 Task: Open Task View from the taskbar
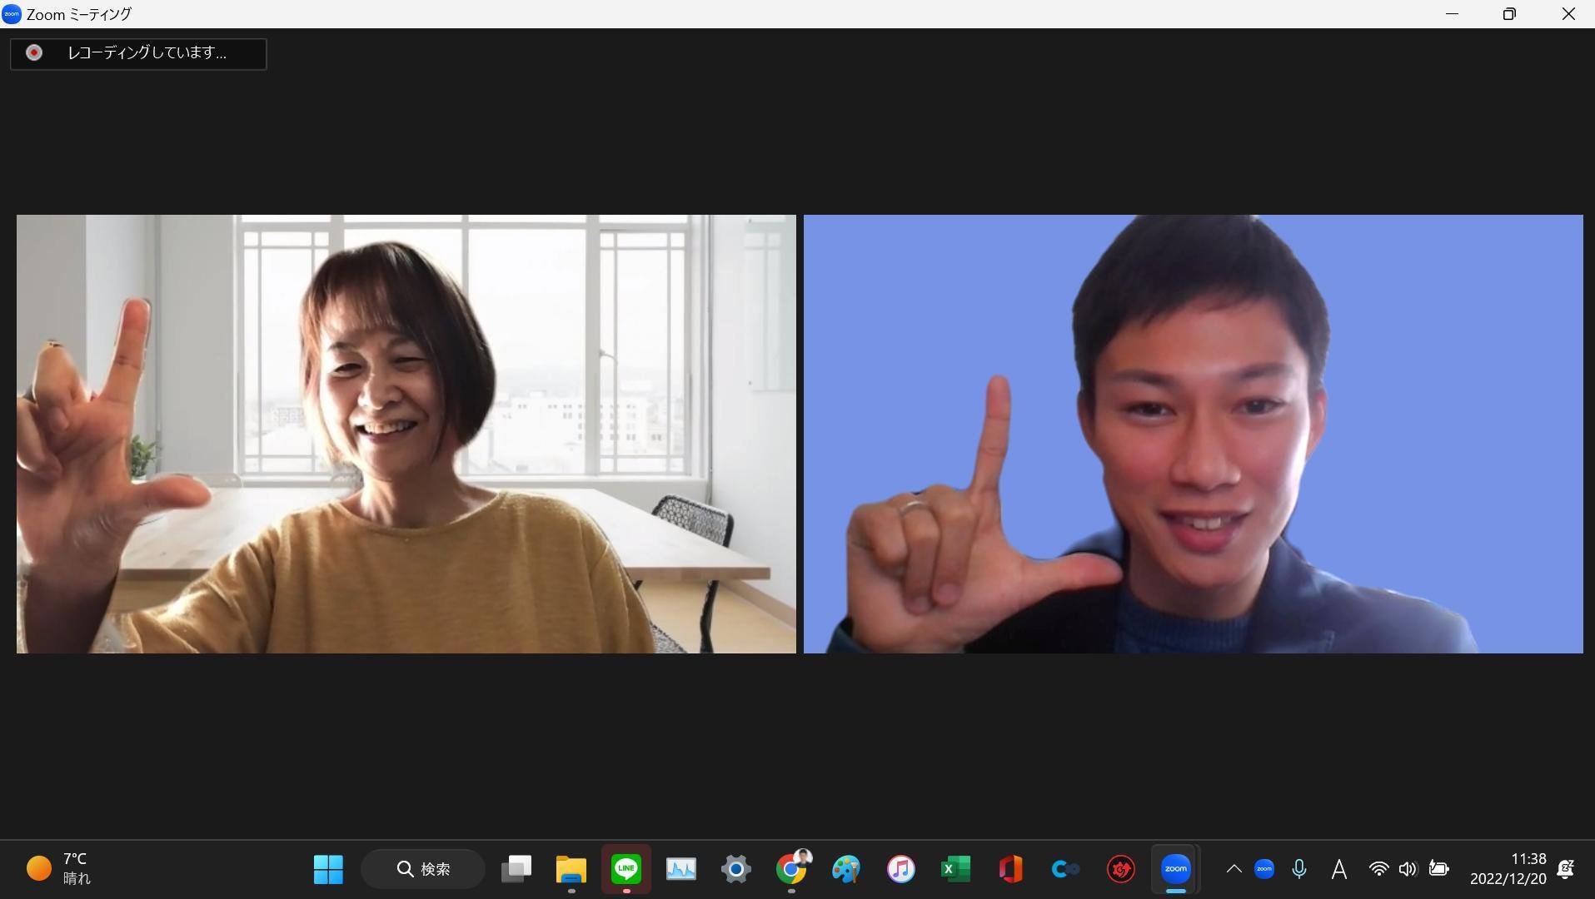pos(516,869)
